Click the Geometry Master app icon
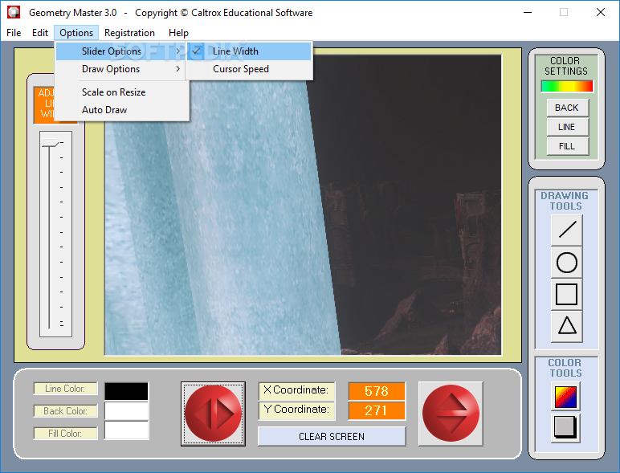The height and width of the screenshot is (473, 620). 14,12
